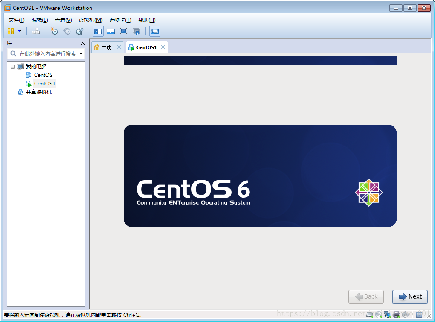The width and height of the screenshot is (435, 322).
Task: Click the network adapter status icon
Action: (388, 315)
